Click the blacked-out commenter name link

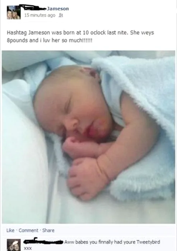[43, 241]
